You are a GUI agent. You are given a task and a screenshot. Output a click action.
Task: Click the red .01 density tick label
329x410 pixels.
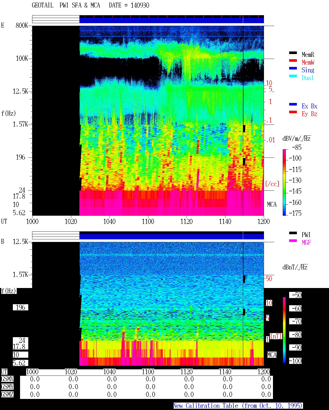click(270, 140)
